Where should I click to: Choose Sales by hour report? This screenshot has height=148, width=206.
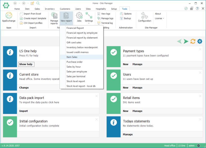pyautogui.click(x=73, y=67)
